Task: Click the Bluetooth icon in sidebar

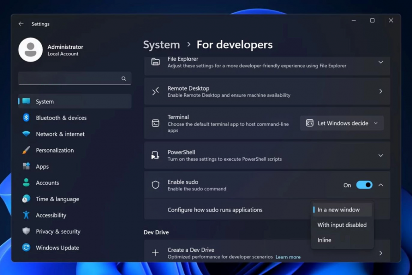Action: coord(26,118)
